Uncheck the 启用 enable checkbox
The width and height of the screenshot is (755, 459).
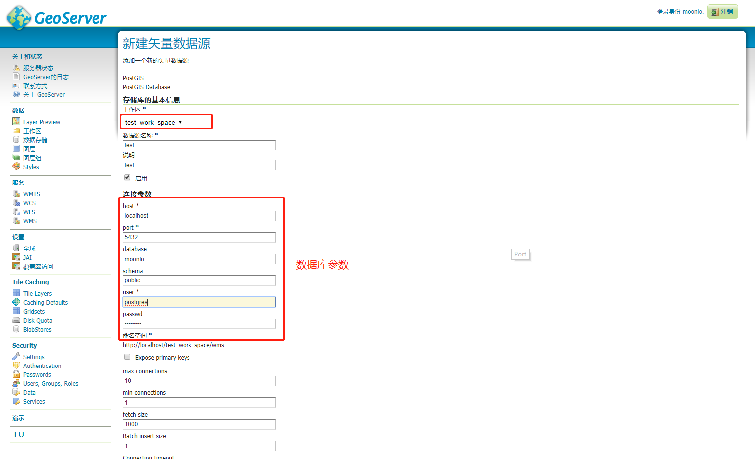pos(127,177)
